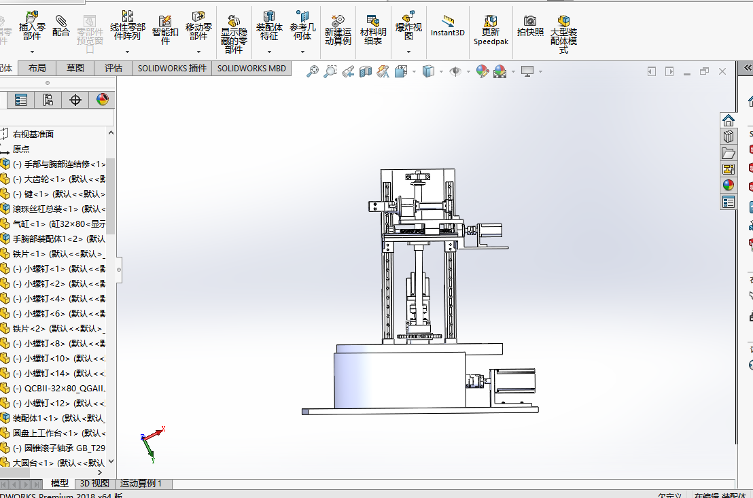Image resolution: width=753 pixels, height=498 pixels.
Task: Switch to the Sketch (草图) tab
Action: coord(75,68)
